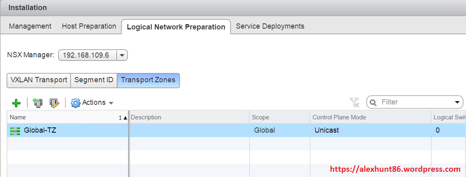Image resolution: width=466 pixels, height=177 pixels.
Task: Sort by the Name column header
Action: [x=61, y=117]
